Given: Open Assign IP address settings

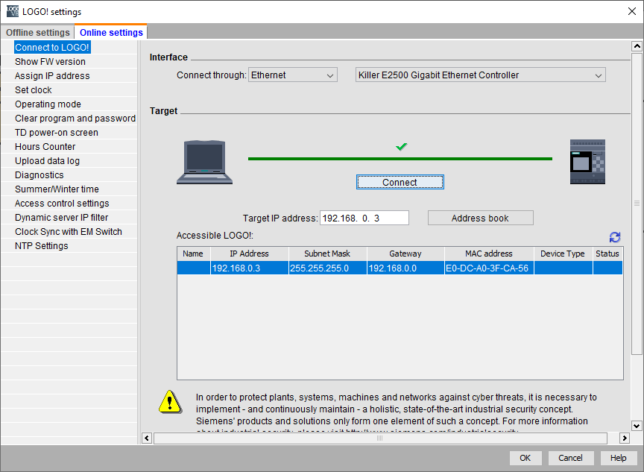Looking at the screenshot, I should [52, 76].
